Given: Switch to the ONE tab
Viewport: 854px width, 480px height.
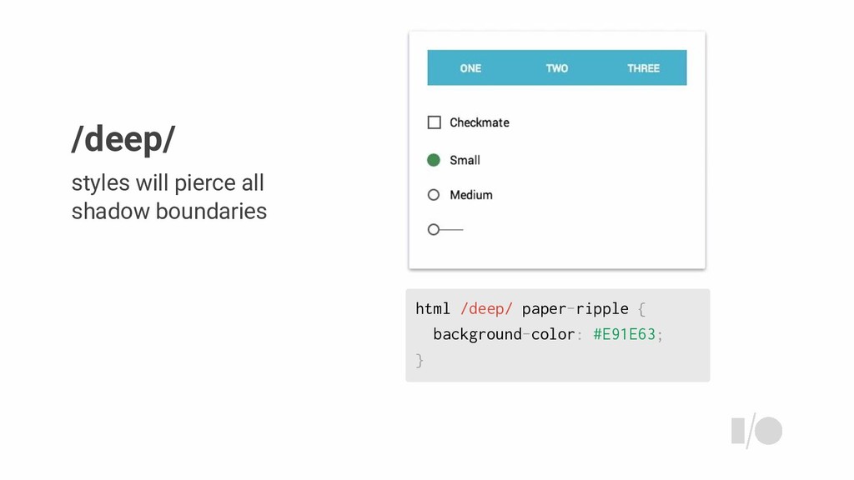Looking at the screenshot, I should [470, 68].
